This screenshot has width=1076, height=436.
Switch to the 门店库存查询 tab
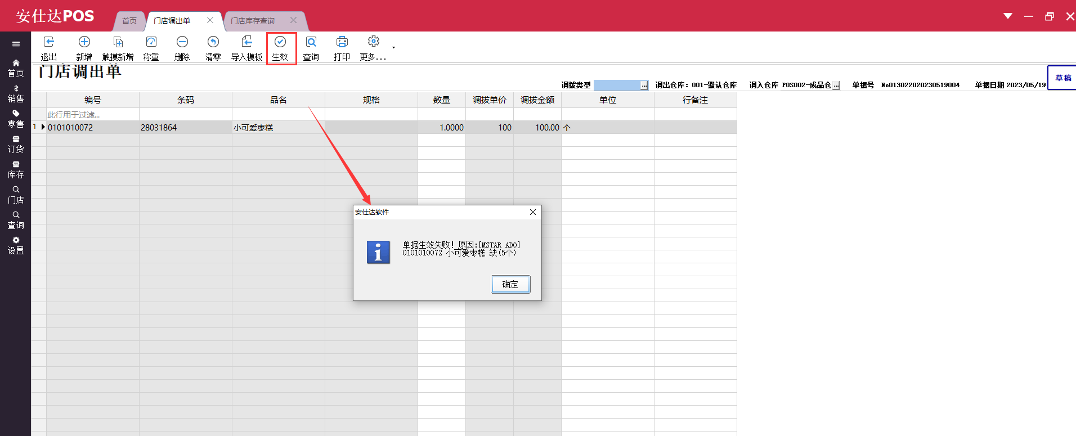click(253, 21)
